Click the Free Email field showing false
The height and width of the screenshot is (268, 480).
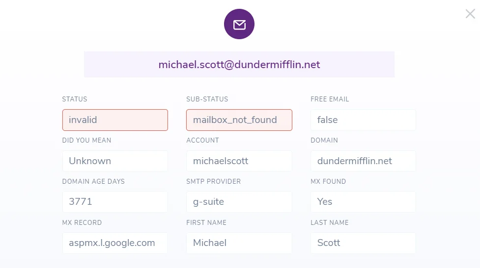coord(363,120)
